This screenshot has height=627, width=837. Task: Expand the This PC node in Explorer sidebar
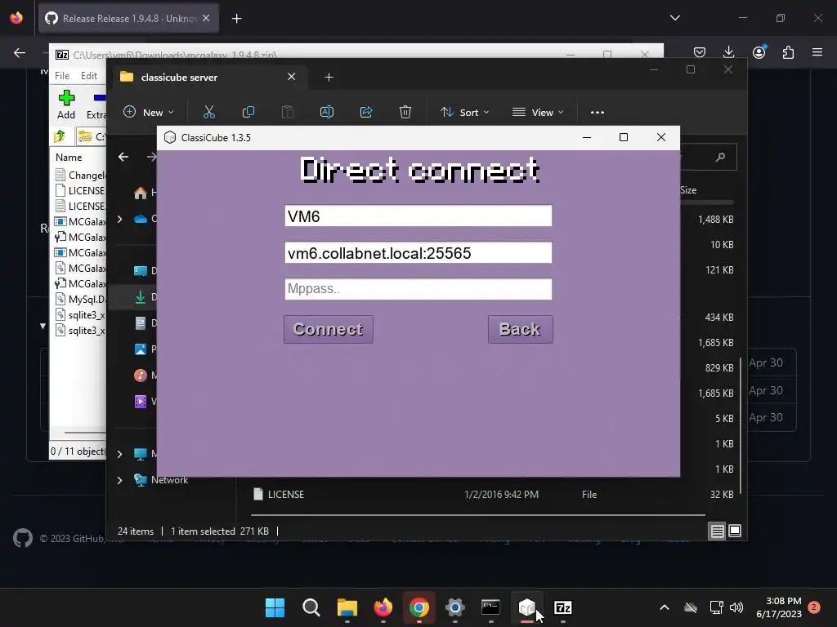pos(119,454)
